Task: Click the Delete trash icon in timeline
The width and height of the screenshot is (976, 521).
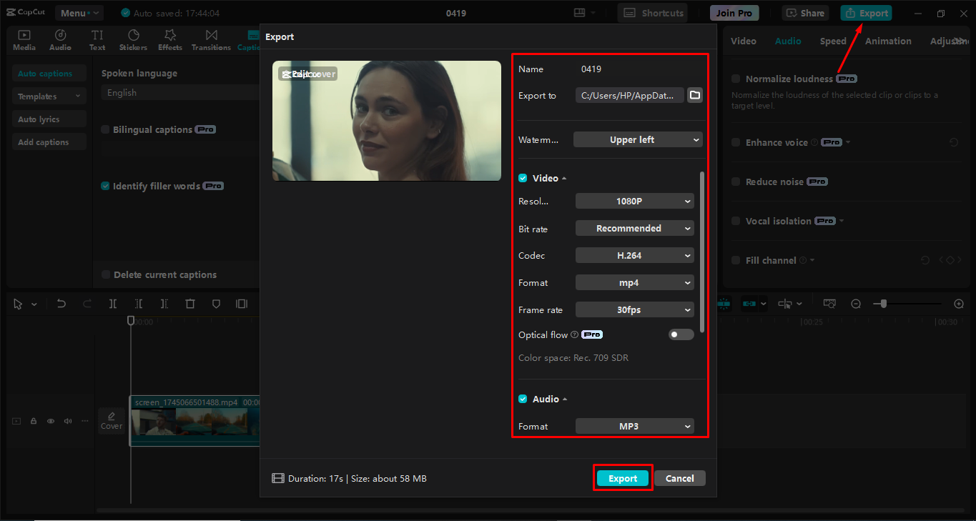Action: coord(190,304)
